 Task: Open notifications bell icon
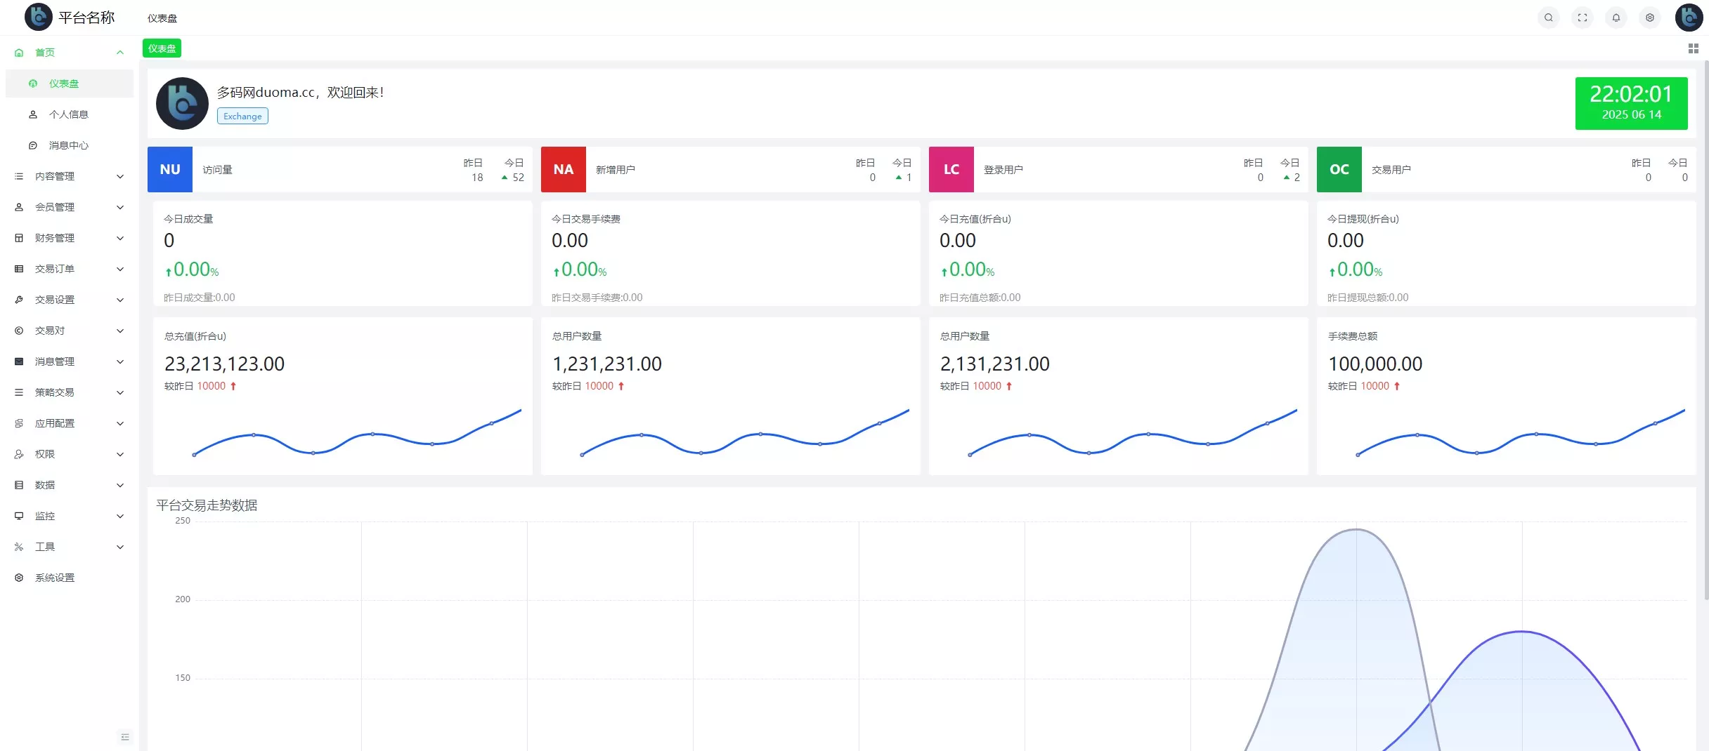click(1616, 18)
